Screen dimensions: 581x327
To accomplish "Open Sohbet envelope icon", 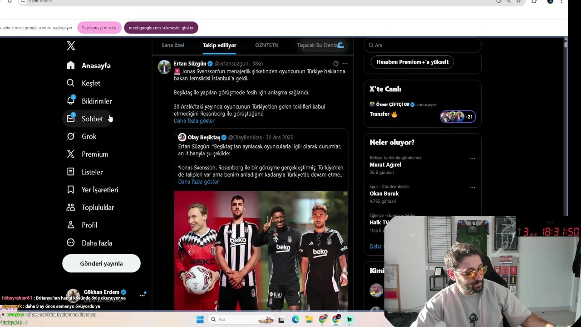I will click(x=70, y=118).
